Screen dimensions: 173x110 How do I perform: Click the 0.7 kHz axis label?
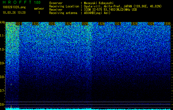tap(2, 91)
